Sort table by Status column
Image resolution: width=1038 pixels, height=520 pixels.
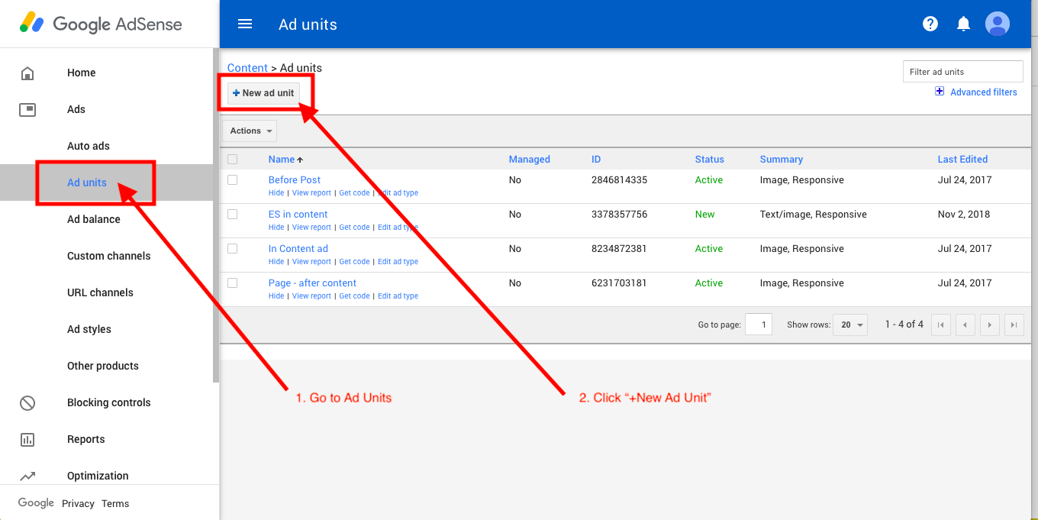709,160
